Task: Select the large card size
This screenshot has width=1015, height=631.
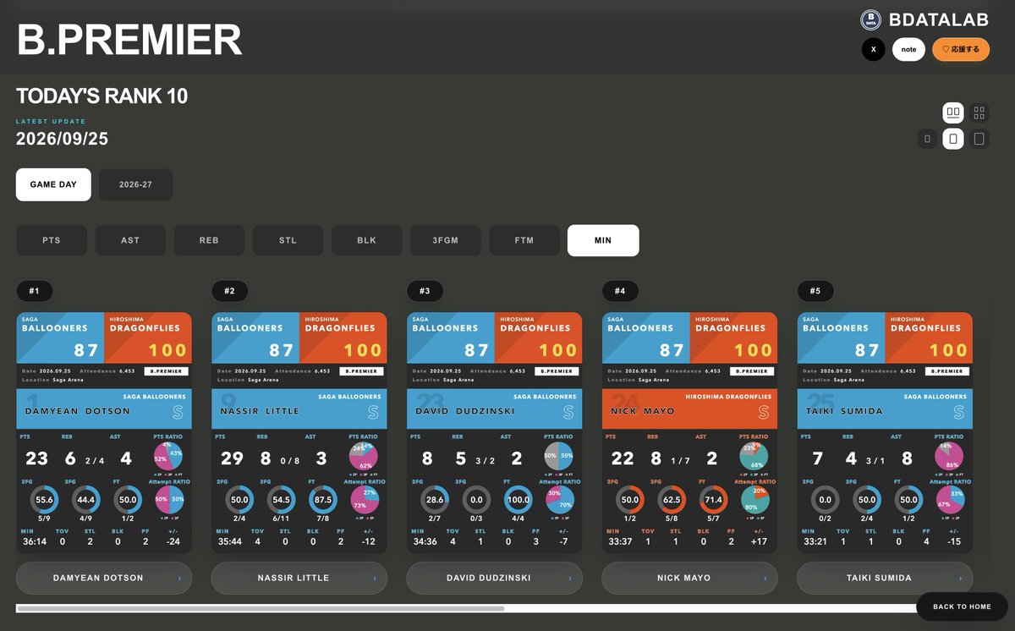Action: click(x=979, y=139)
